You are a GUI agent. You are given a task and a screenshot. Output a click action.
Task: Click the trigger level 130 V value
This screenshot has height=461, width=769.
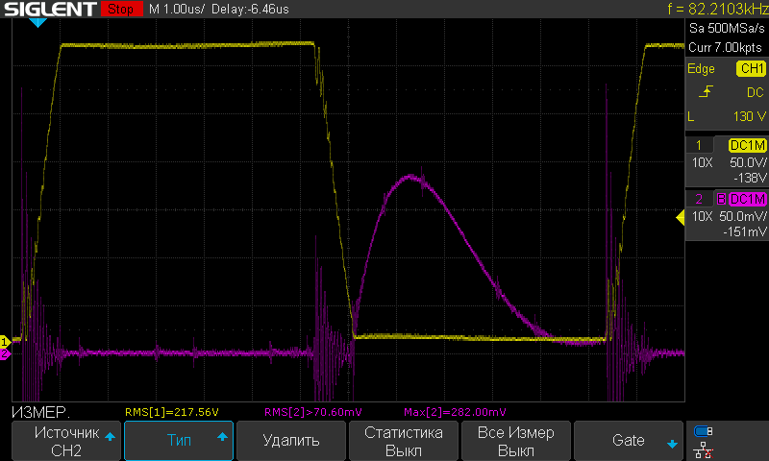click(750, 116)
